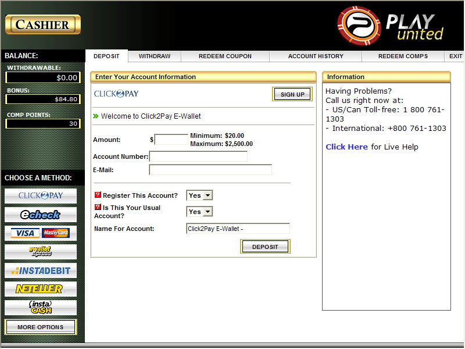Submit with the Deposit button
Viewport: 465px width, 349px height.
265,247
